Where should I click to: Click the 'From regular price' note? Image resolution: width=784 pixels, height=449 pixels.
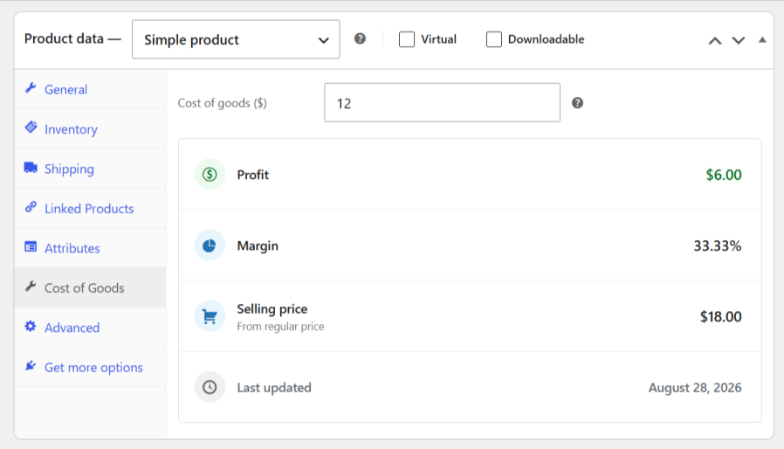pos(280,327)
